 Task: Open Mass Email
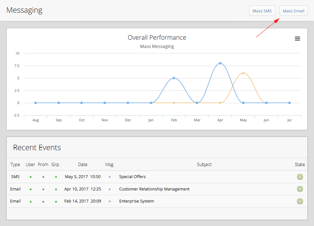(293, 10)
